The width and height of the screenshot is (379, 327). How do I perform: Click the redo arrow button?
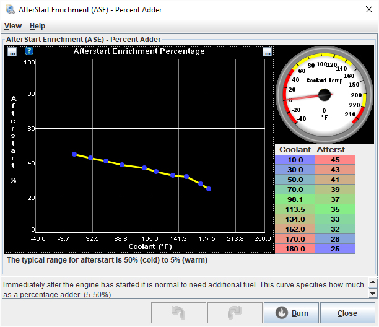coord(235,312)
